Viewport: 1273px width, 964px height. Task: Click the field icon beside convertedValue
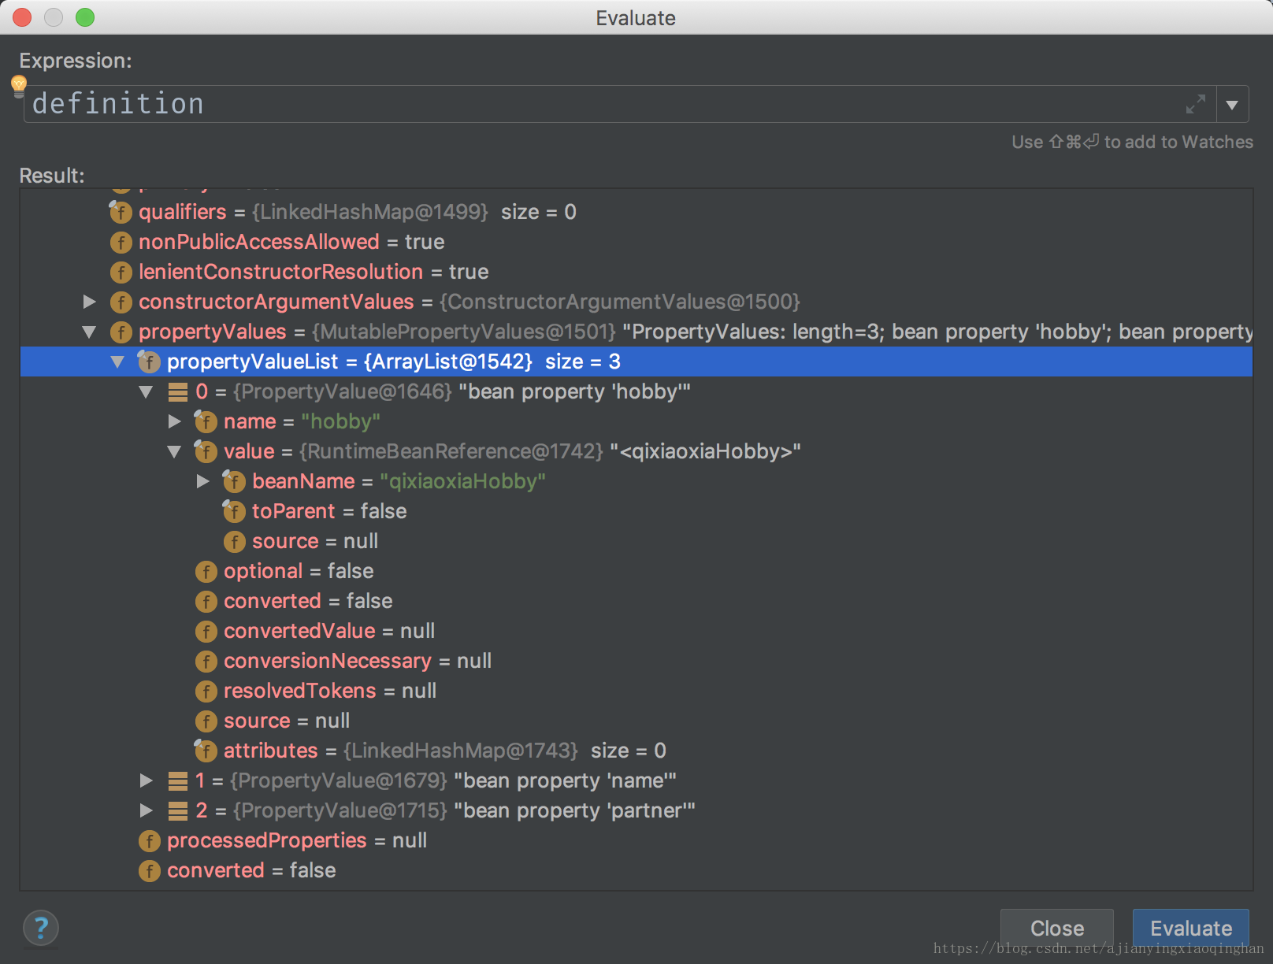[206, 631]
